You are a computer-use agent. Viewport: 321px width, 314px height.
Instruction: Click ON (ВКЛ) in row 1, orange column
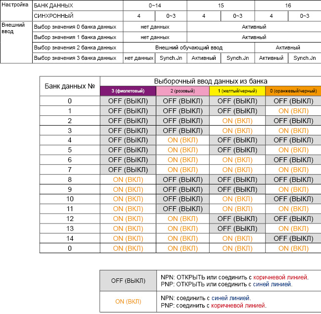click(293, 111)
